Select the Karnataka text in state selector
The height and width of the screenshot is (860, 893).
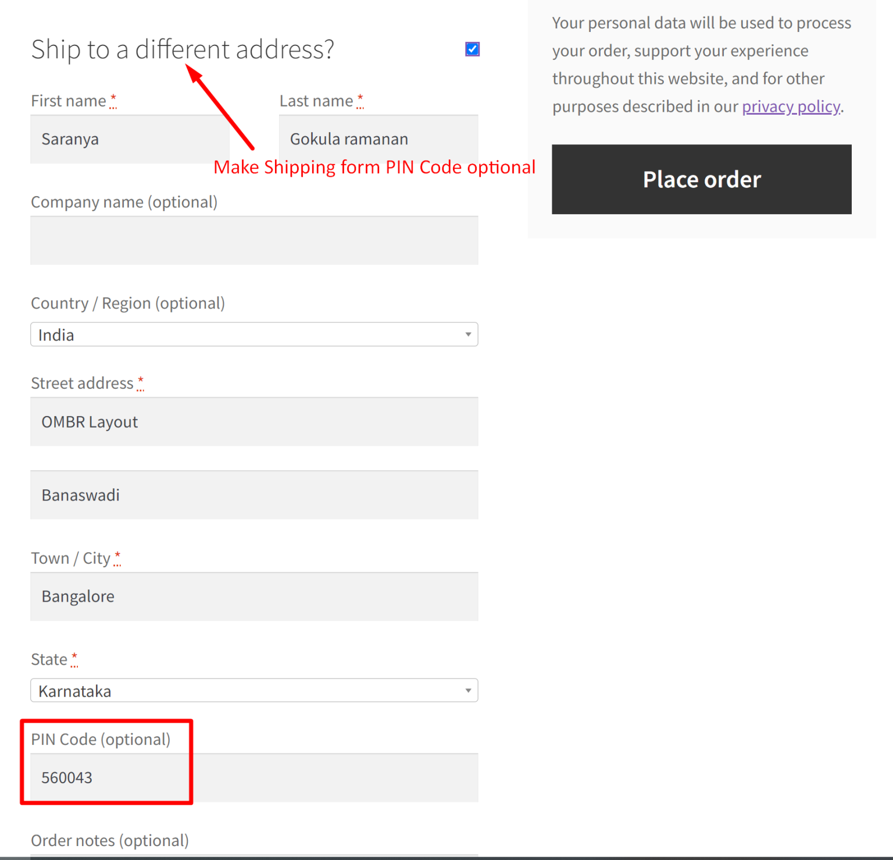click(74, 691)
